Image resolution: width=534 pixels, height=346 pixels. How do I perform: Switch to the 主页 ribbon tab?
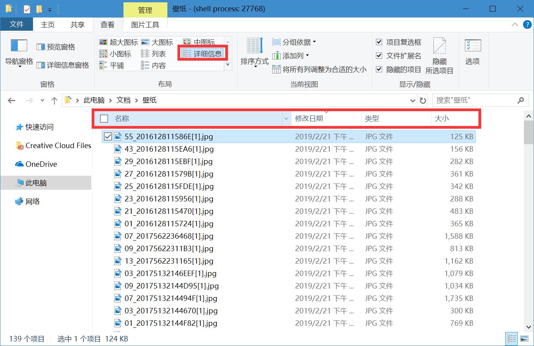47,24
